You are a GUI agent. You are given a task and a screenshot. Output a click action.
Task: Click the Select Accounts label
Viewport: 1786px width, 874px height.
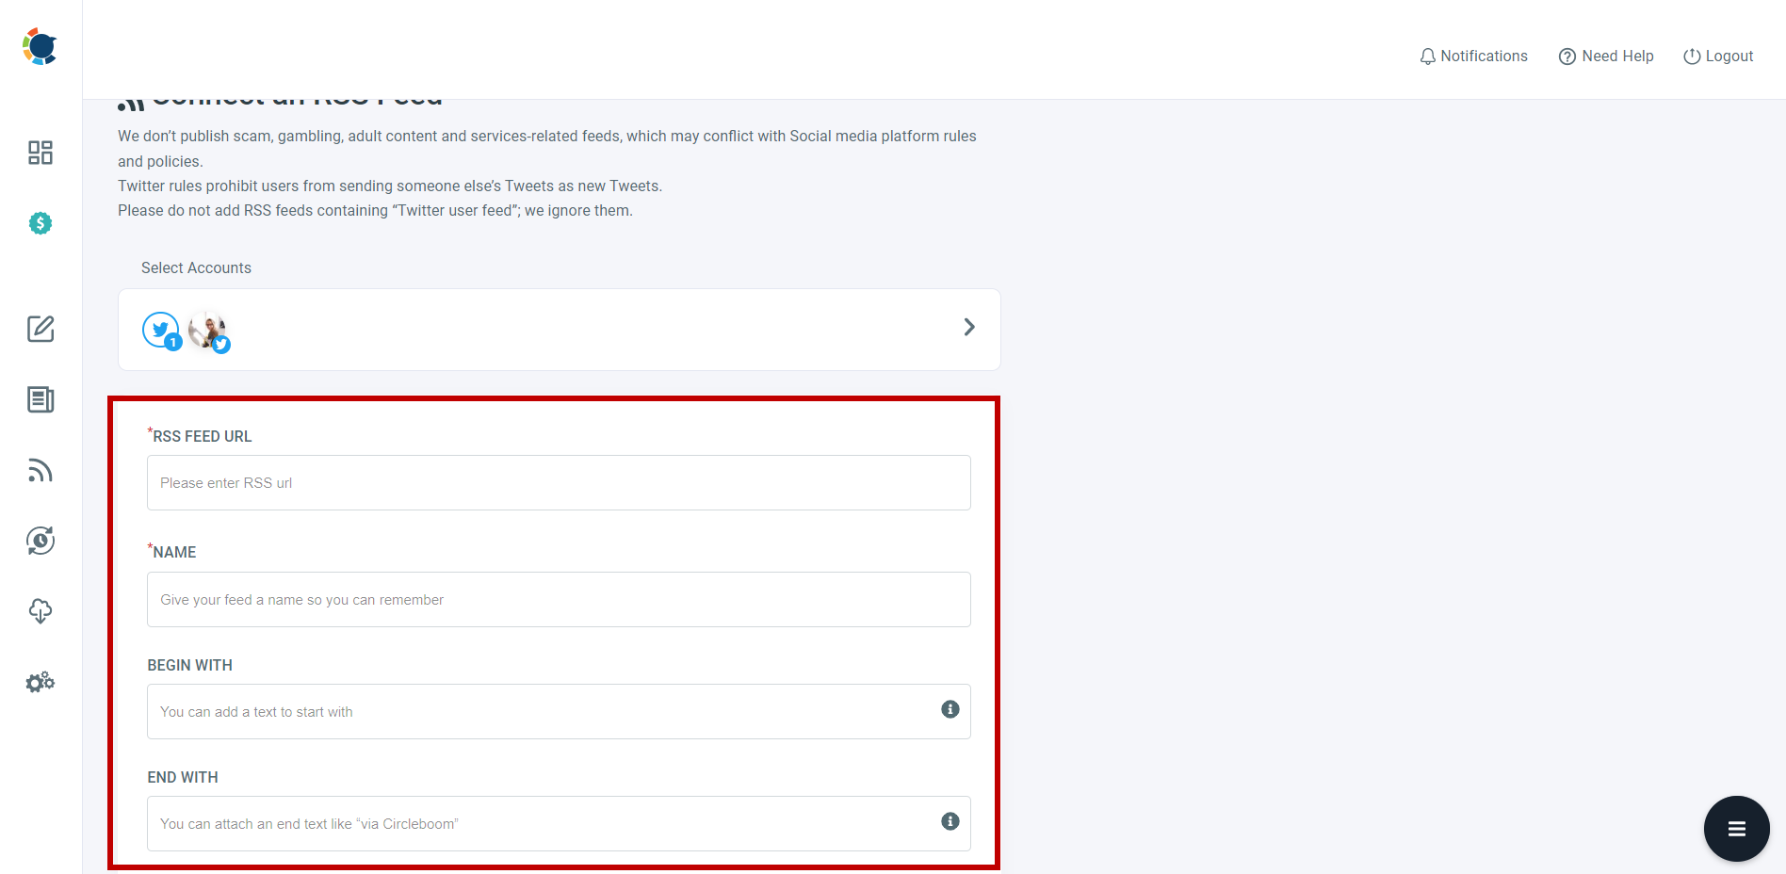[196, 268]
